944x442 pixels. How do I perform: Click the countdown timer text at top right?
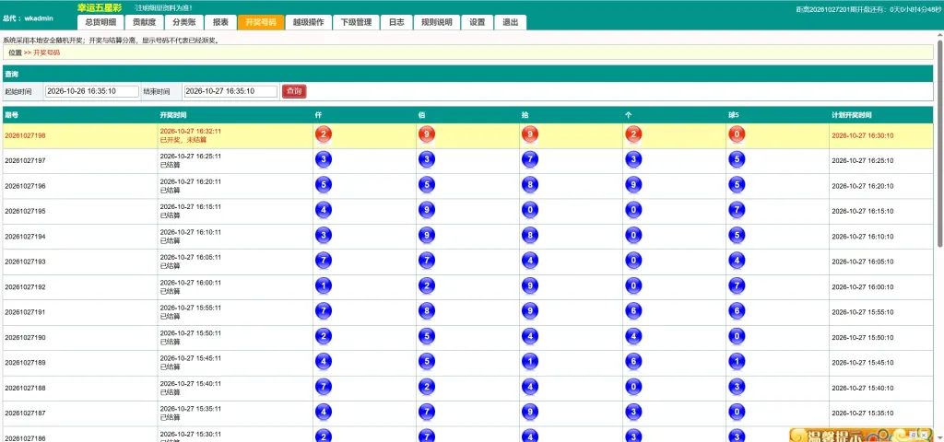867,9
